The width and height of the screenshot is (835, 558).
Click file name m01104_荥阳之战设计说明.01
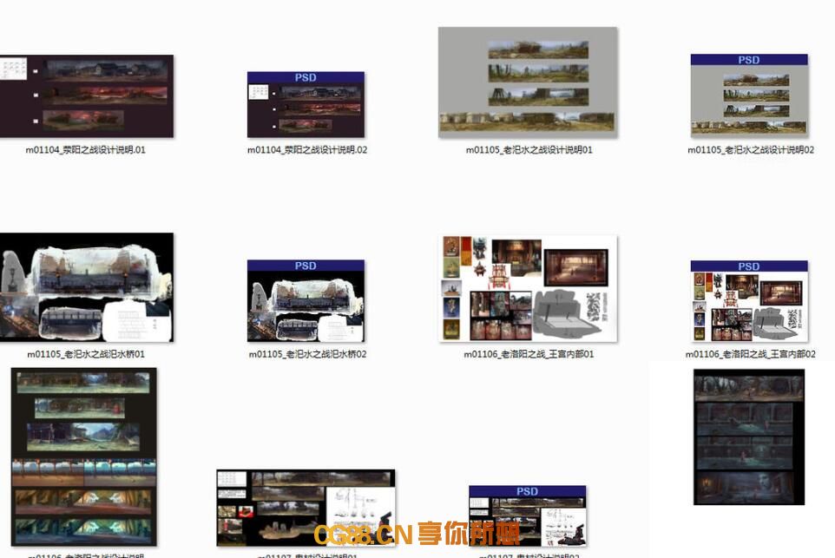pos(86,150)
